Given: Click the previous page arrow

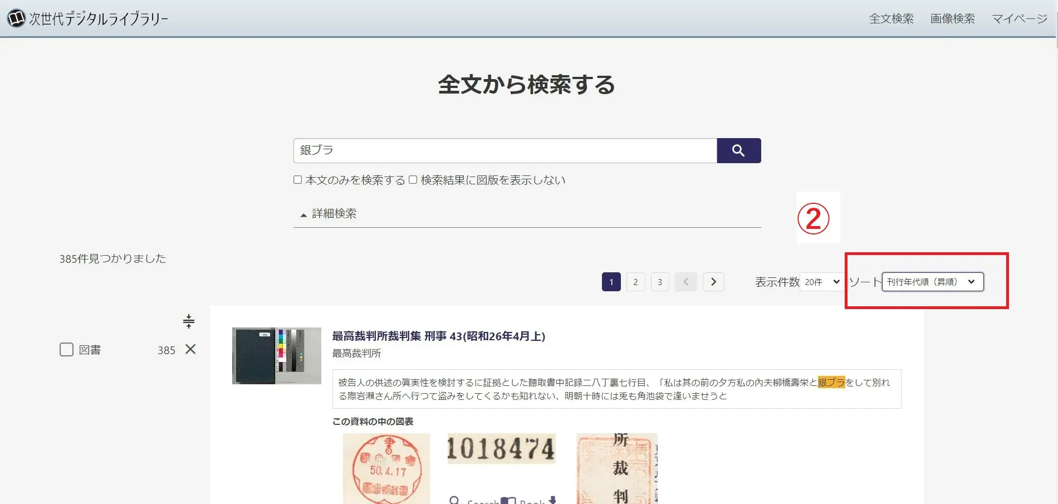Looking at the screenshot, I should pyautogui.click(x=685, y=282).
